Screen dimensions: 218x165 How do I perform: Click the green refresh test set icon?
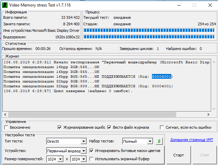coord(159,141)
